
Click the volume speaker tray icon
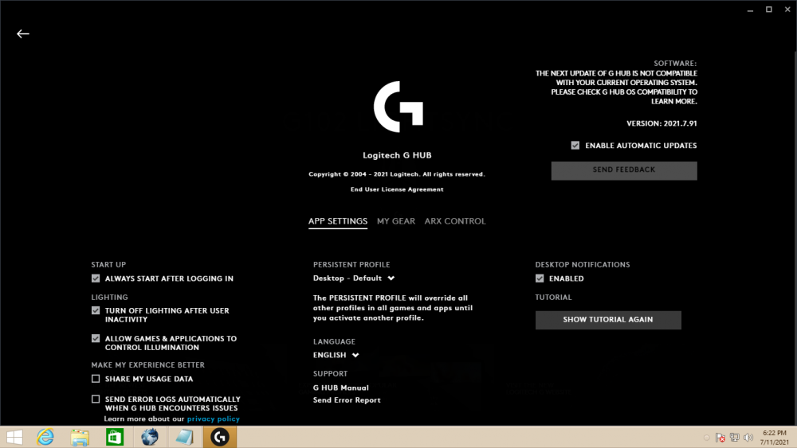748,437
